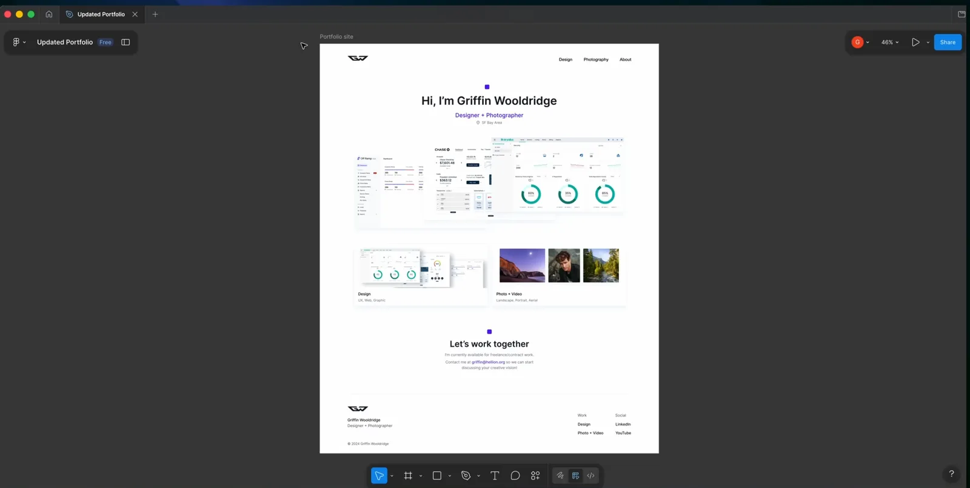Image resolution: width=970 pixels, height=488 pixels.
Task: Select the Frame tool
Action: coord(408,476)
